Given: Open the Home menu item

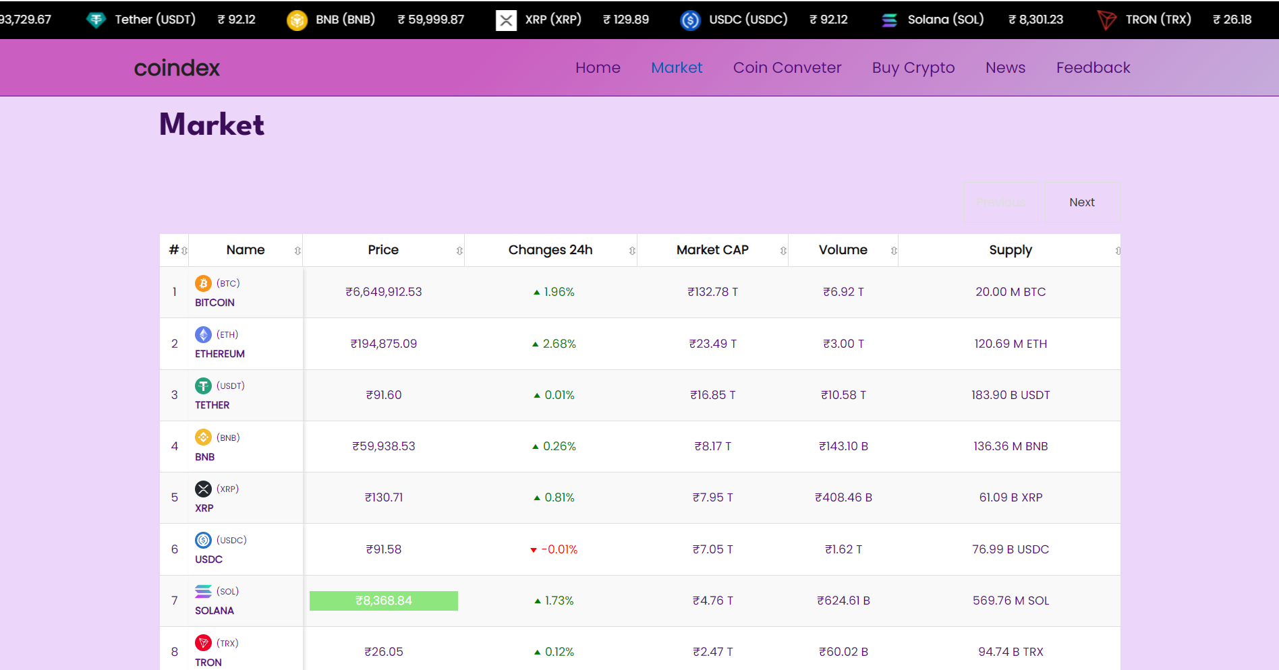Looking at the screenshot, I should coord(598,68).
